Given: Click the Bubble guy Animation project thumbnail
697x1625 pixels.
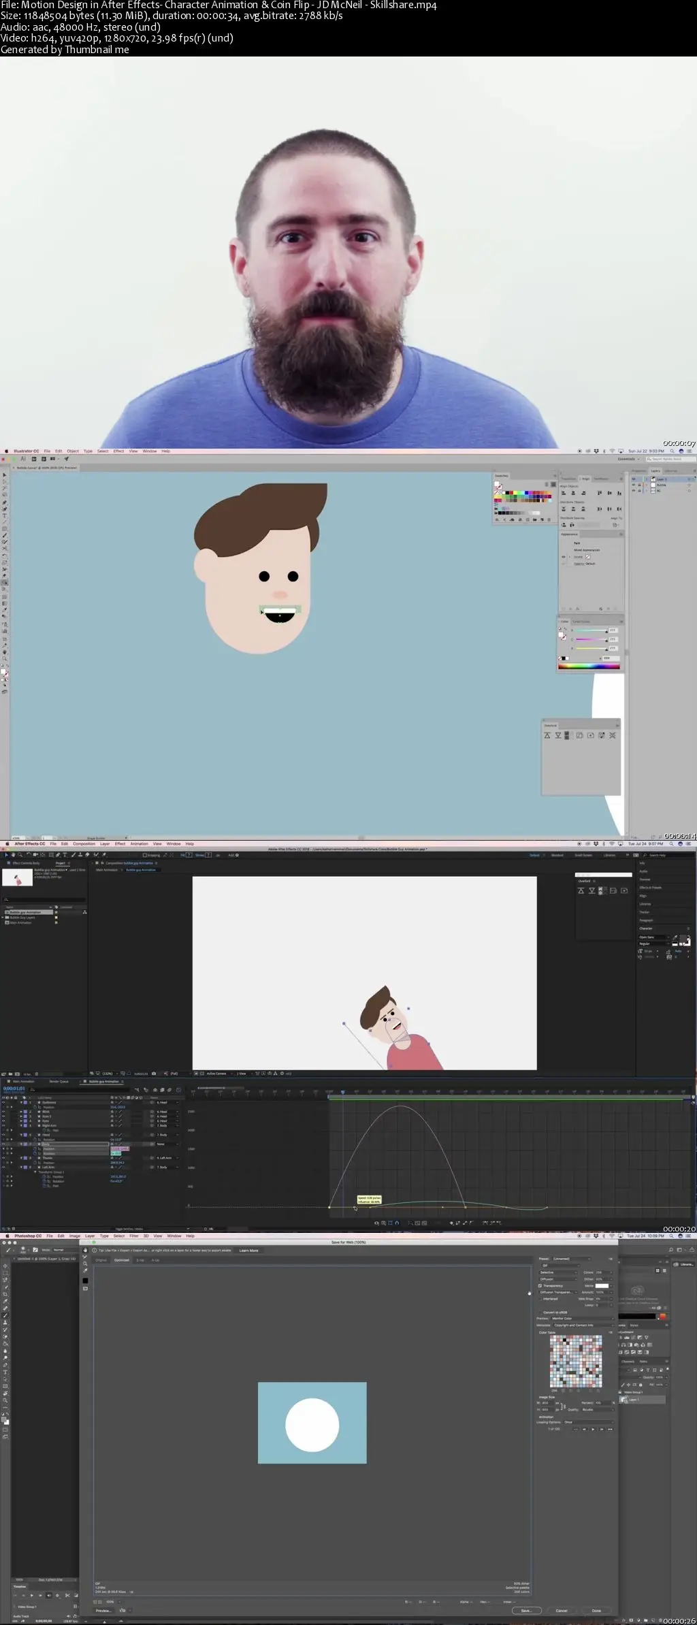Looking at the screenshot, I should [17, 878].
